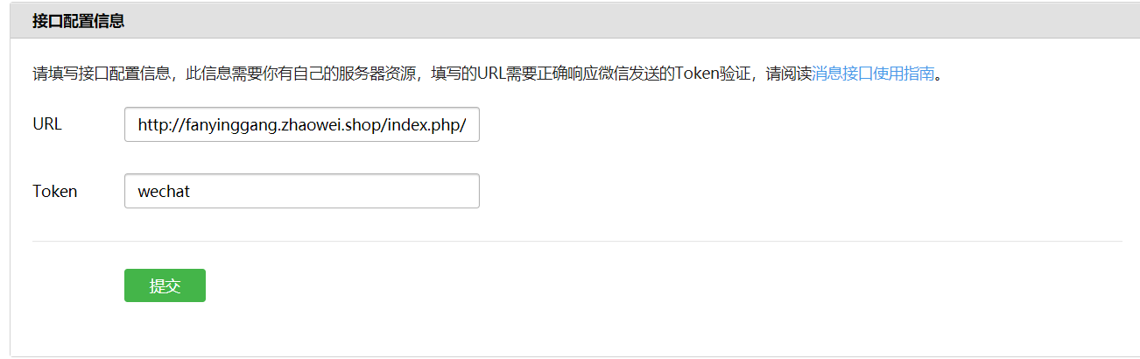
Task: Open the 消息接口使用指南 guide link
Action: tap(873, 74)
